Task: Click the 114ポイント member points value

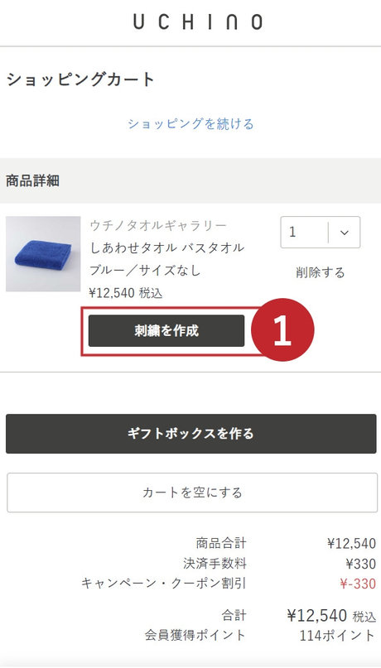Action: point(337,636)
